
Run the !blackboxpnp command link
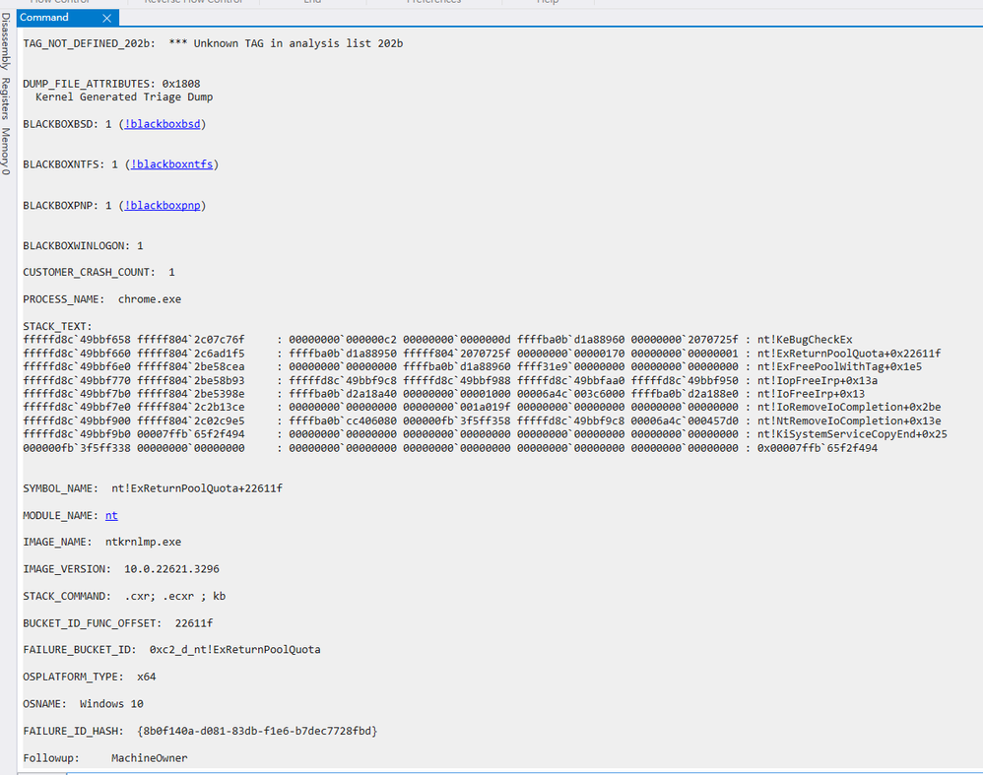tap(163, 205)
